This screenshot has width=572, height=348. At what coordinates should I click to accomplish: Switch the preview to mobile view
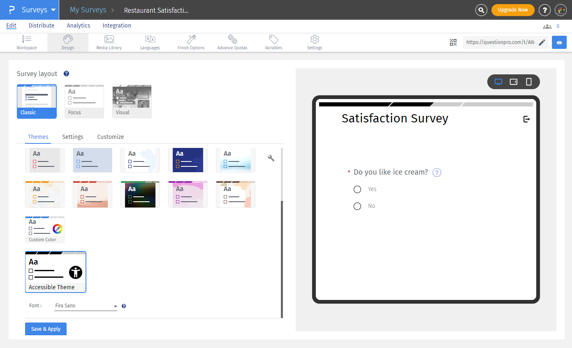[528, 82]
